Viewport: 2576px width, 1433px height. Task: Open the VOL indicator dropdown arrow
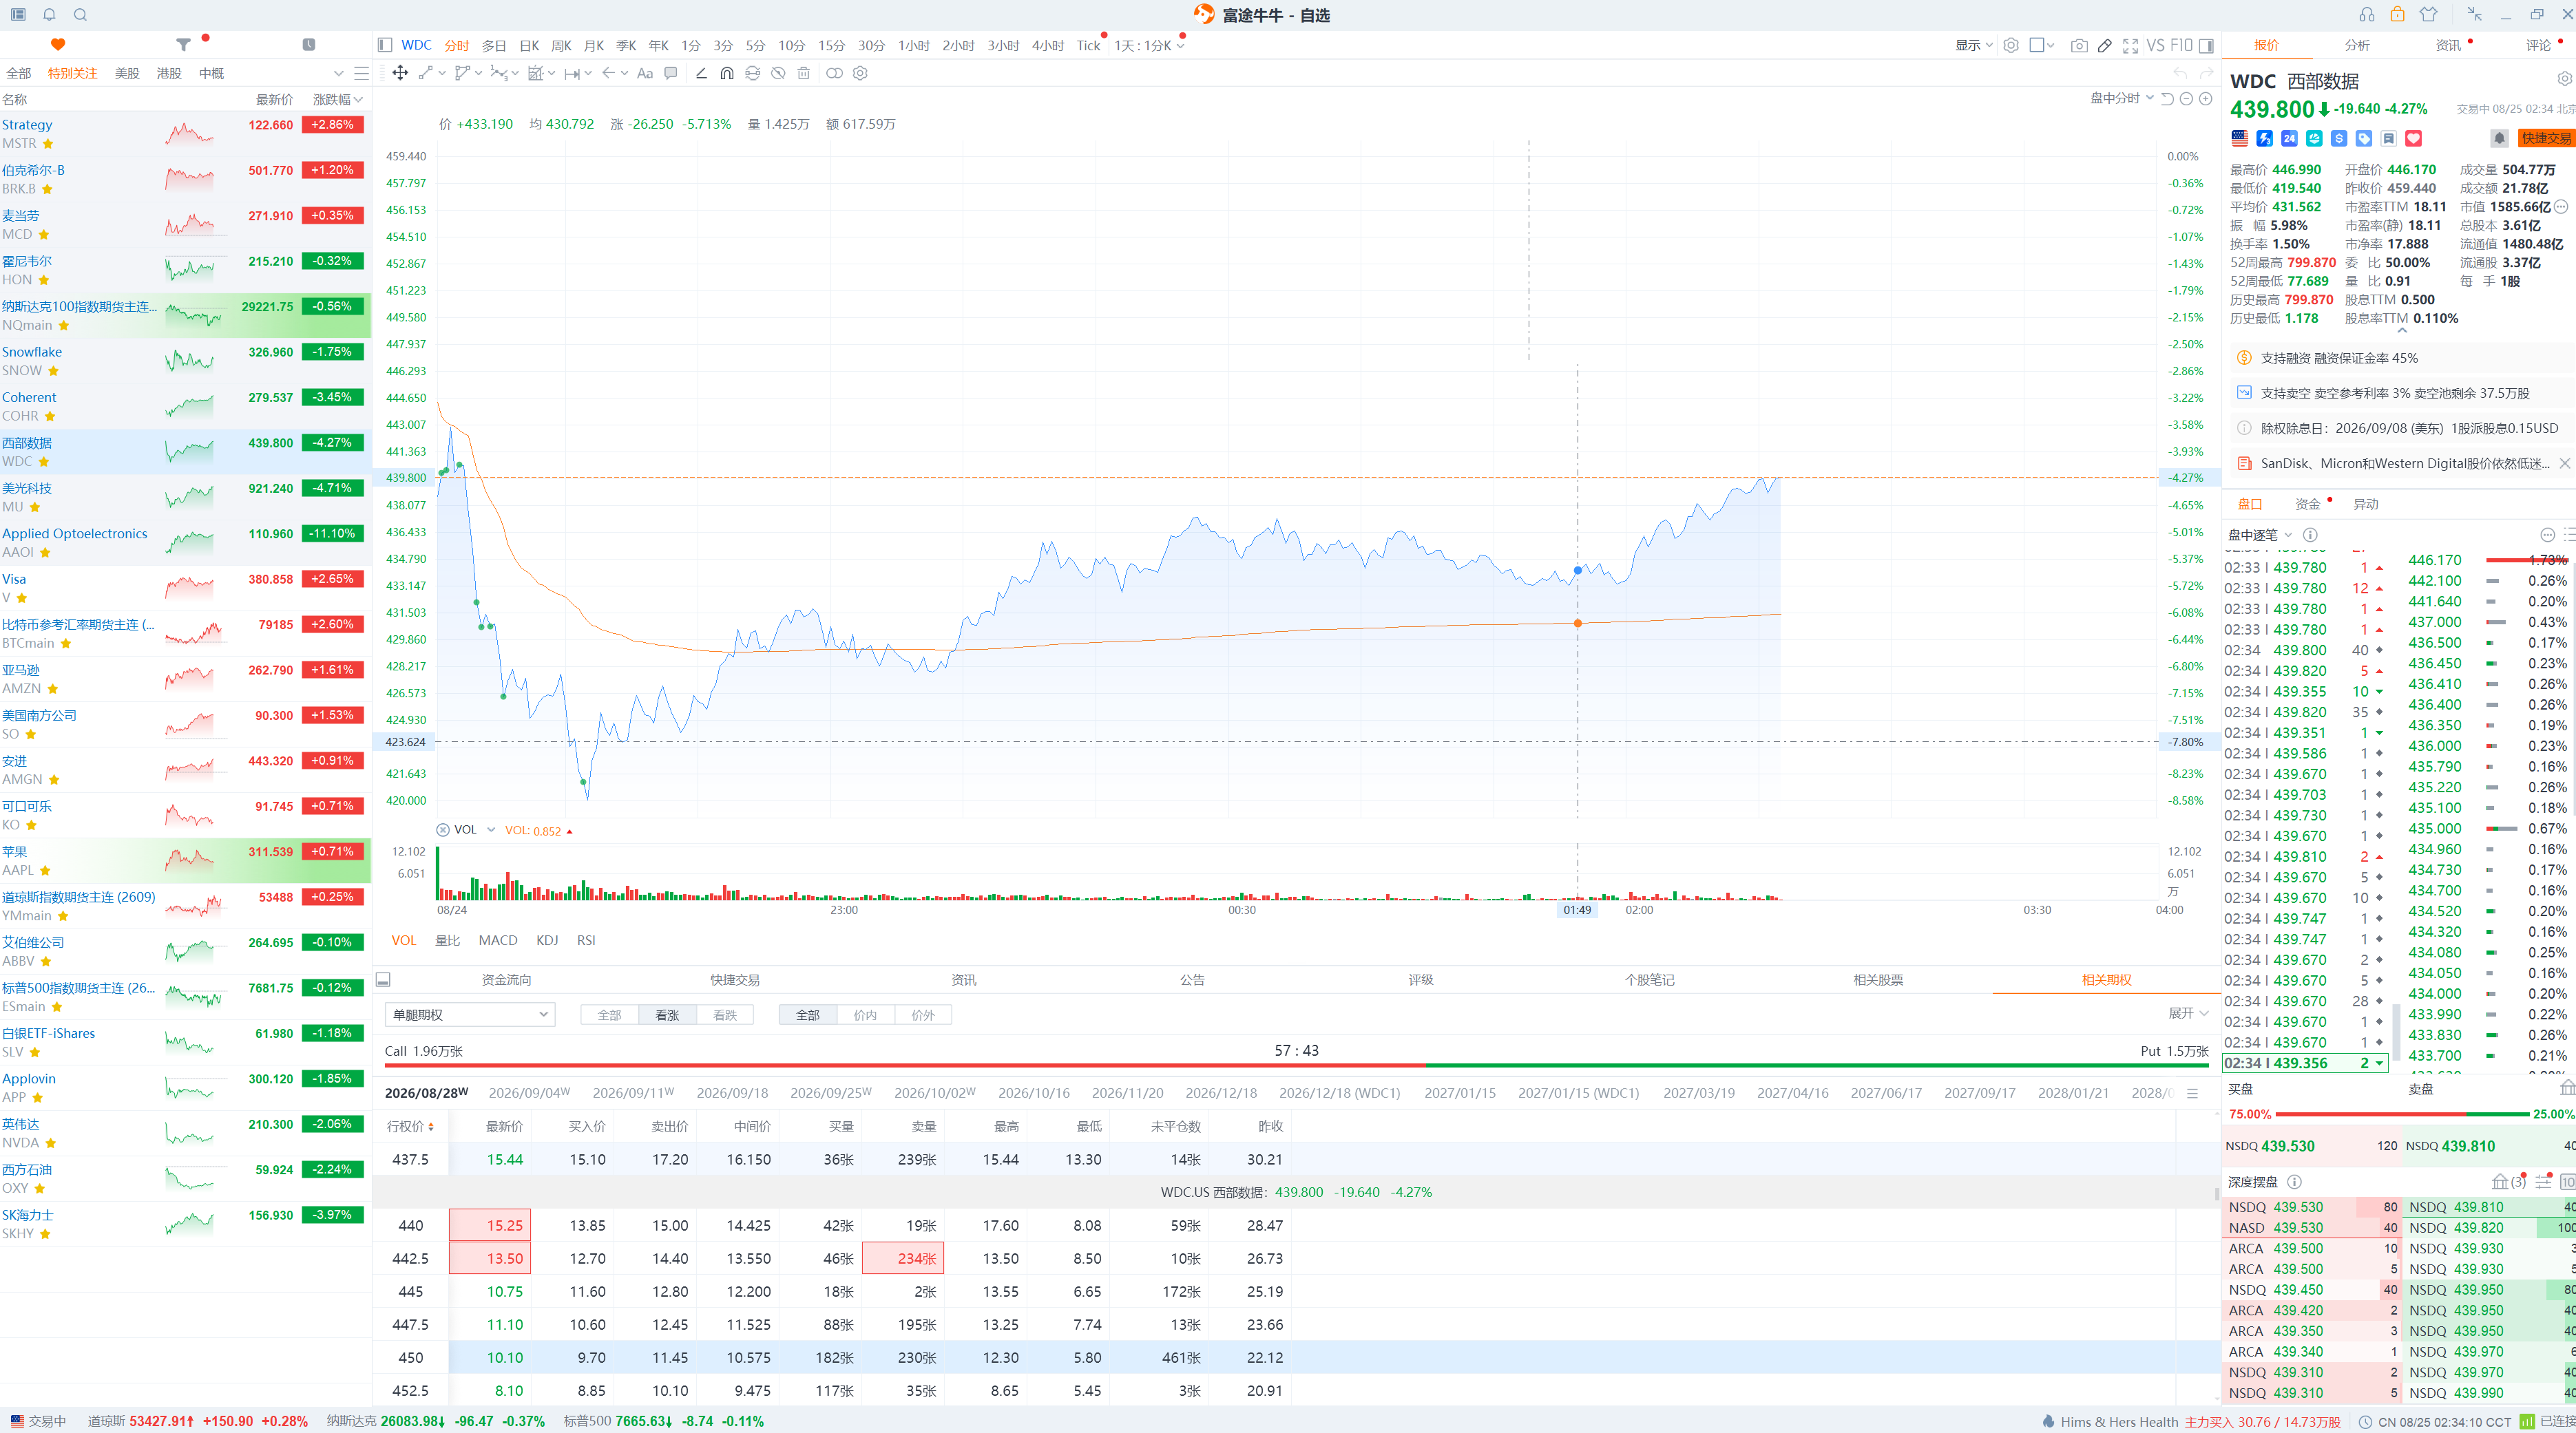click(491, 831)
